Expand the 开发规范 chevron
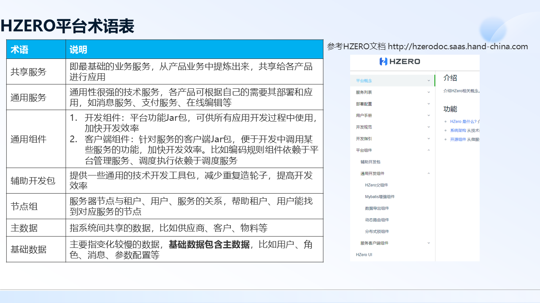The height and width of the screenshot is (303, 540). 429,127
